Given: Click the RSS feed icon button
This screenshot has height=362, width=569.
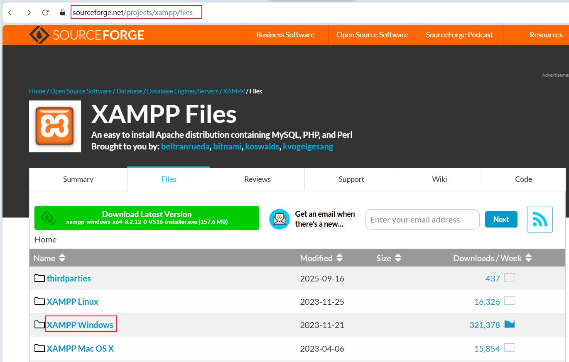Looking at the screenshot, I should point(540,219).
